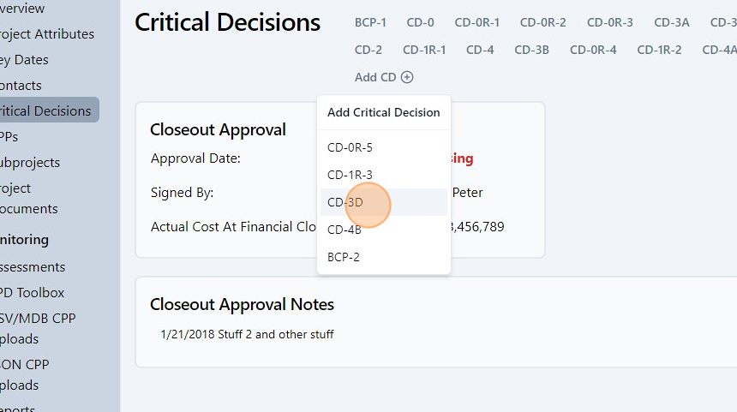This screenshot has width=737, height=412.
Task: View the CD-1R-1 tab
Action: point(424,50)
